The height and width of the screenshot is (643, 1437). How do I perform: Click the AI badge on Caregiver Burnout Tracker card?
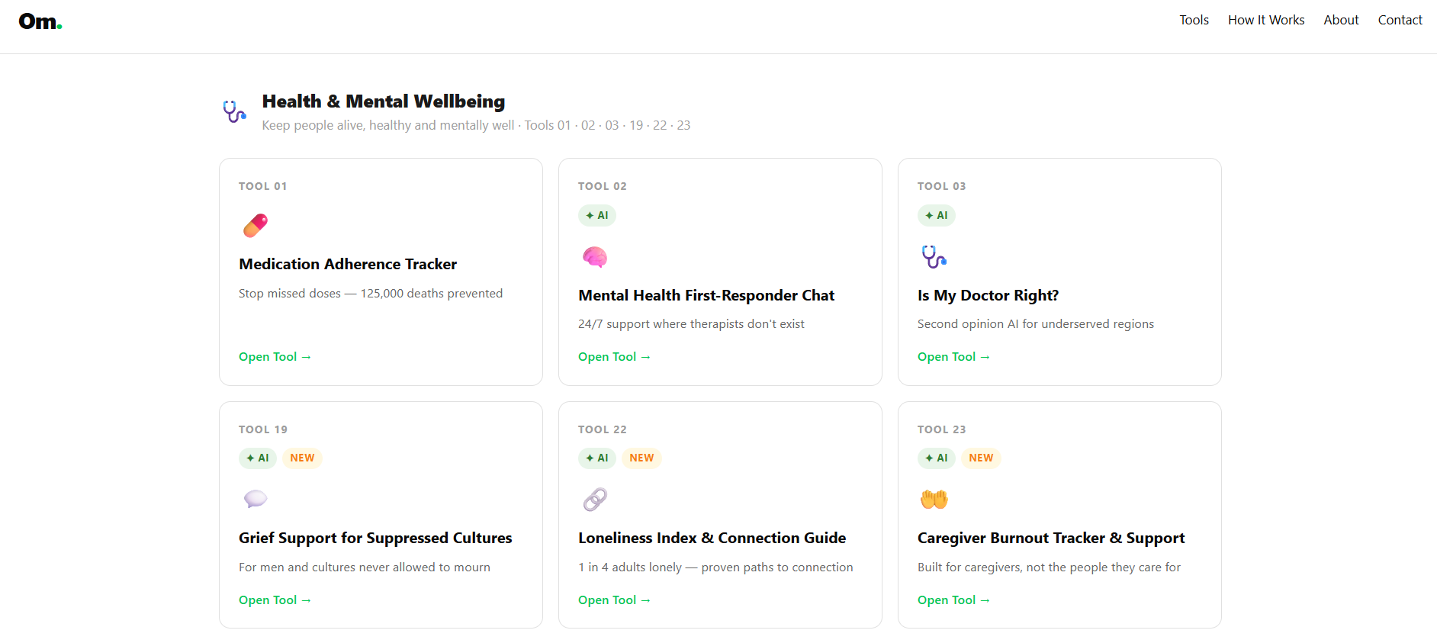coord(936,458)
